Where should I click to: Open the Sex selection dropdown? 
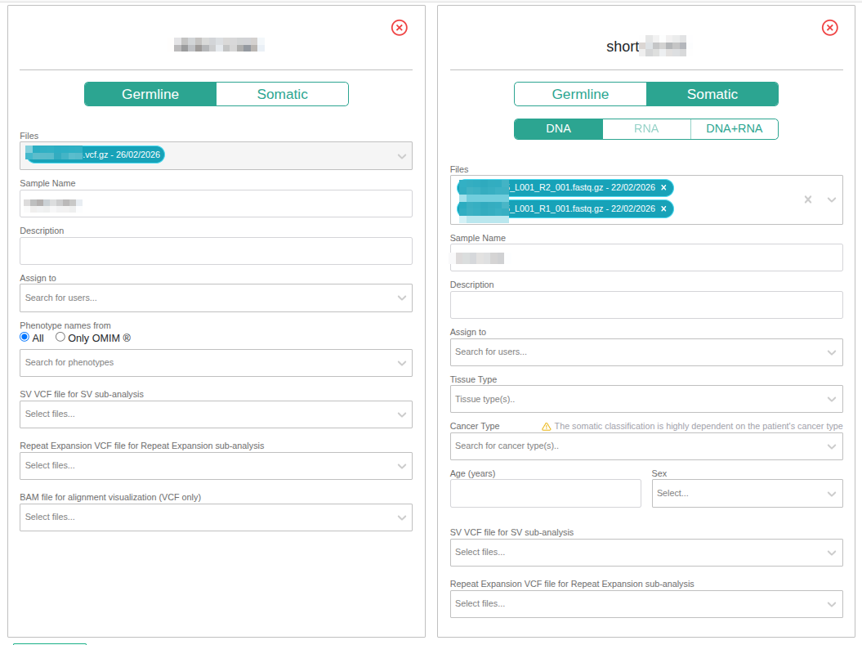(x=747, y=494)
